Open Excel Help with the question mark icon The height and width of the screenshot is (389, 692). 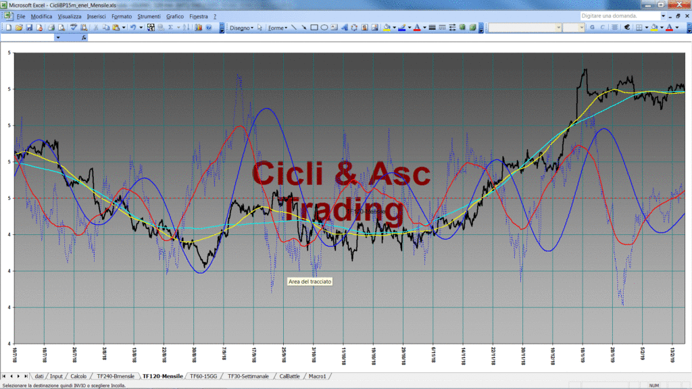click(209, 27)
